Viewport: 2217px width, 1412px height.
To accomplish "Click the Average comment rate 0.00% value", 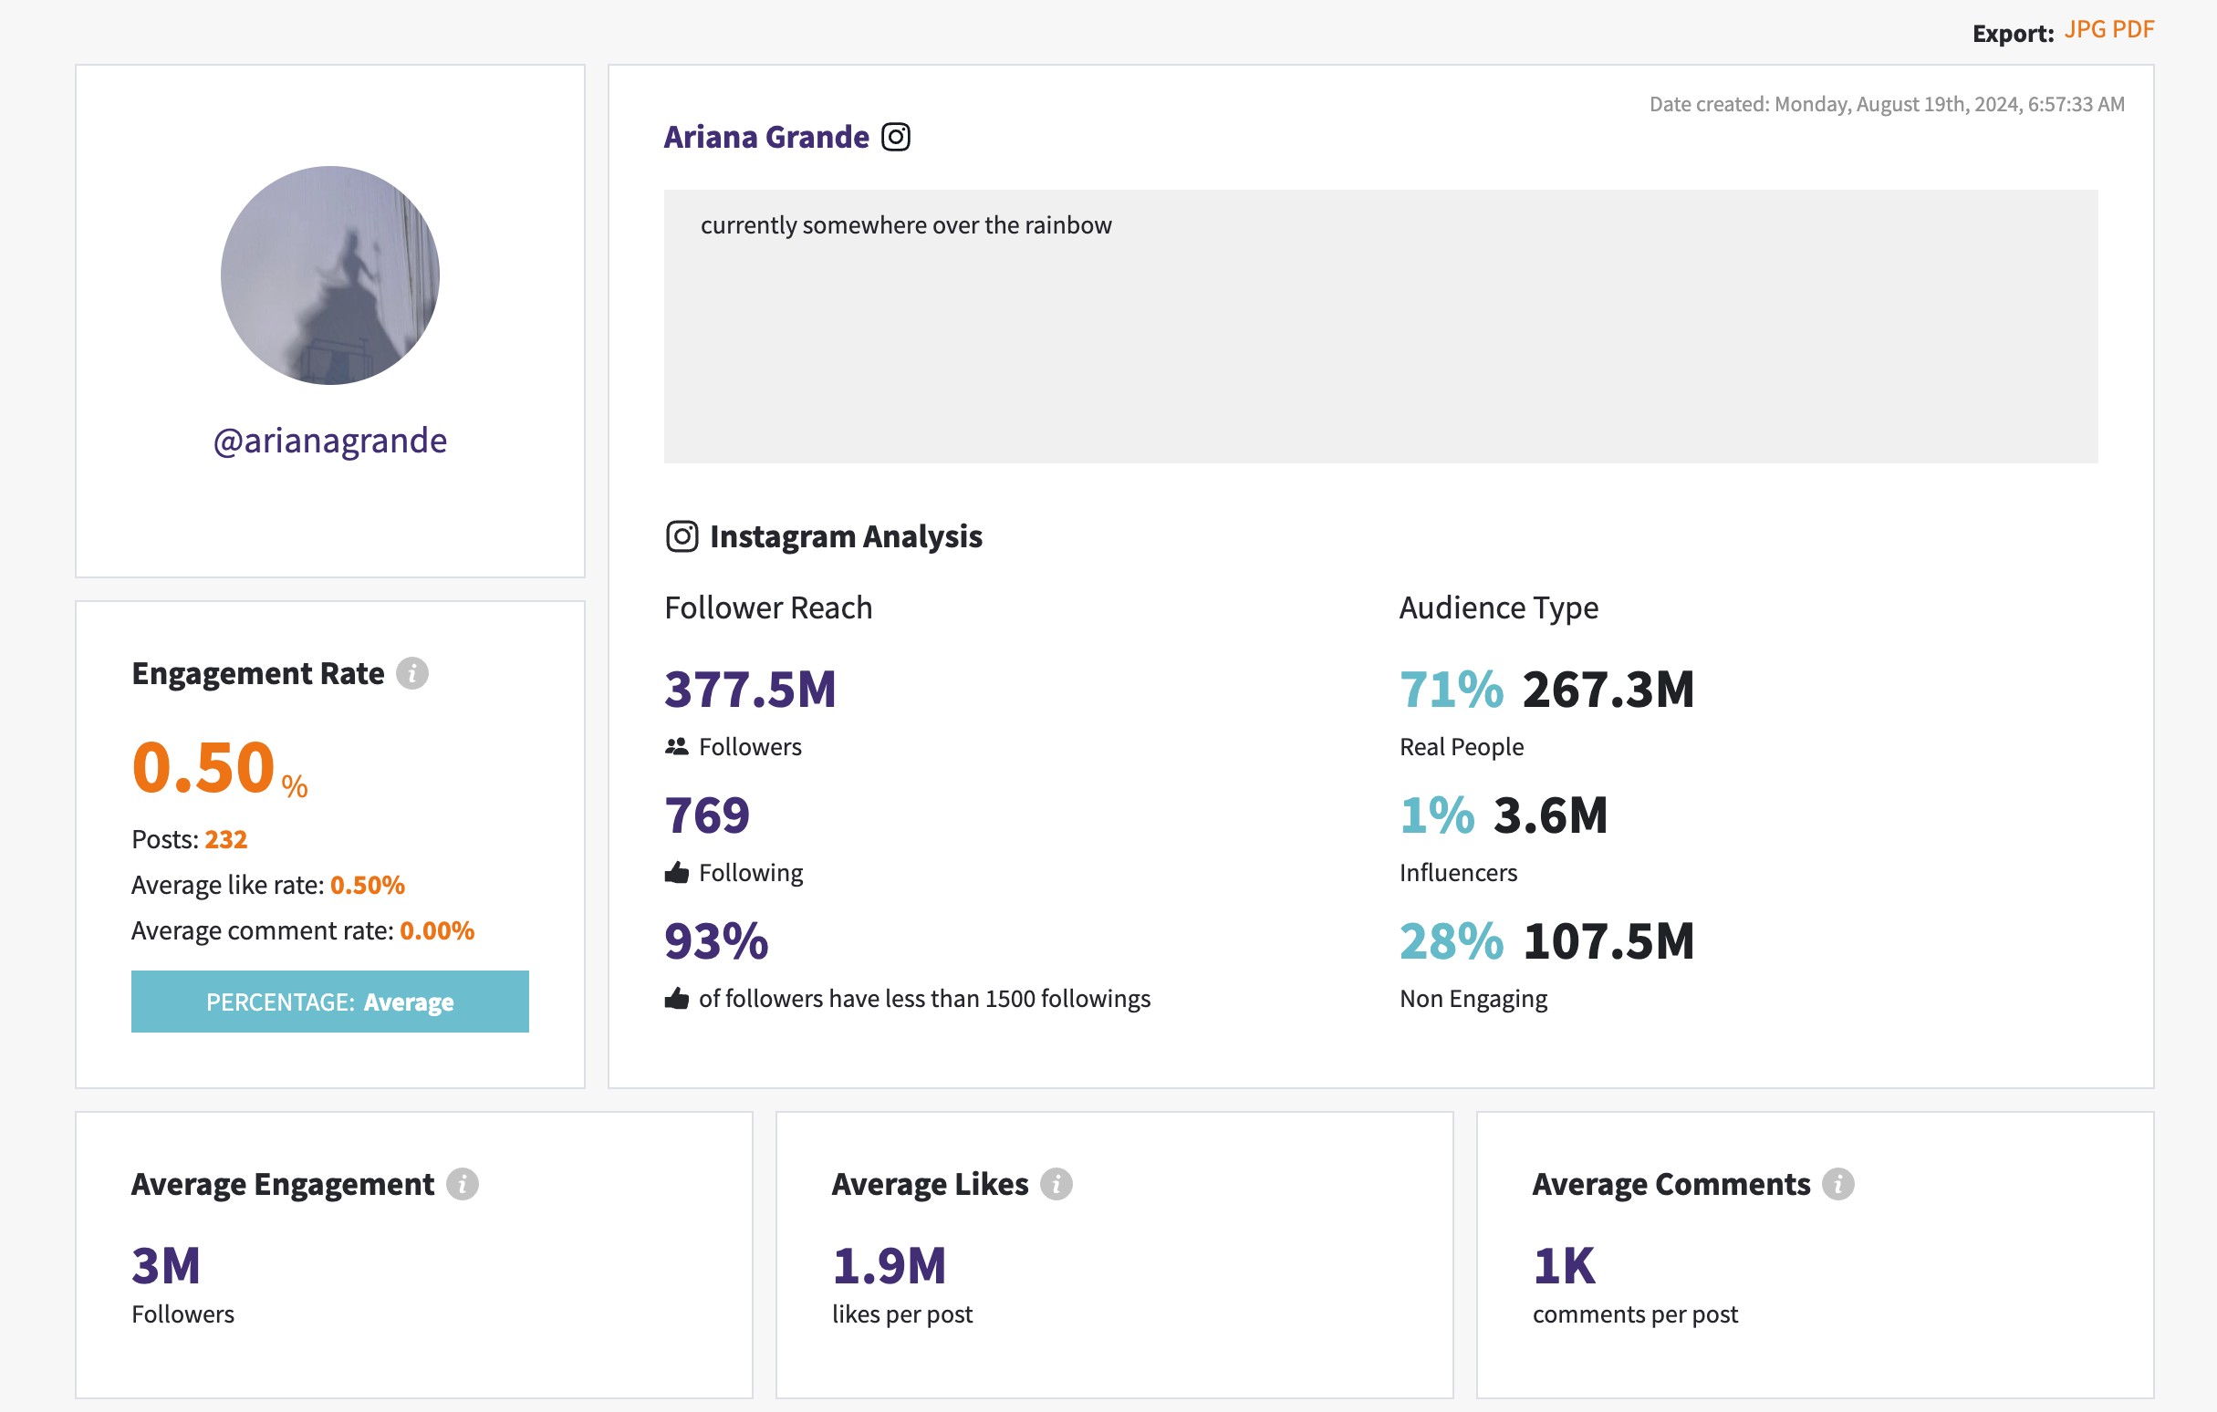I will (437, 931).
